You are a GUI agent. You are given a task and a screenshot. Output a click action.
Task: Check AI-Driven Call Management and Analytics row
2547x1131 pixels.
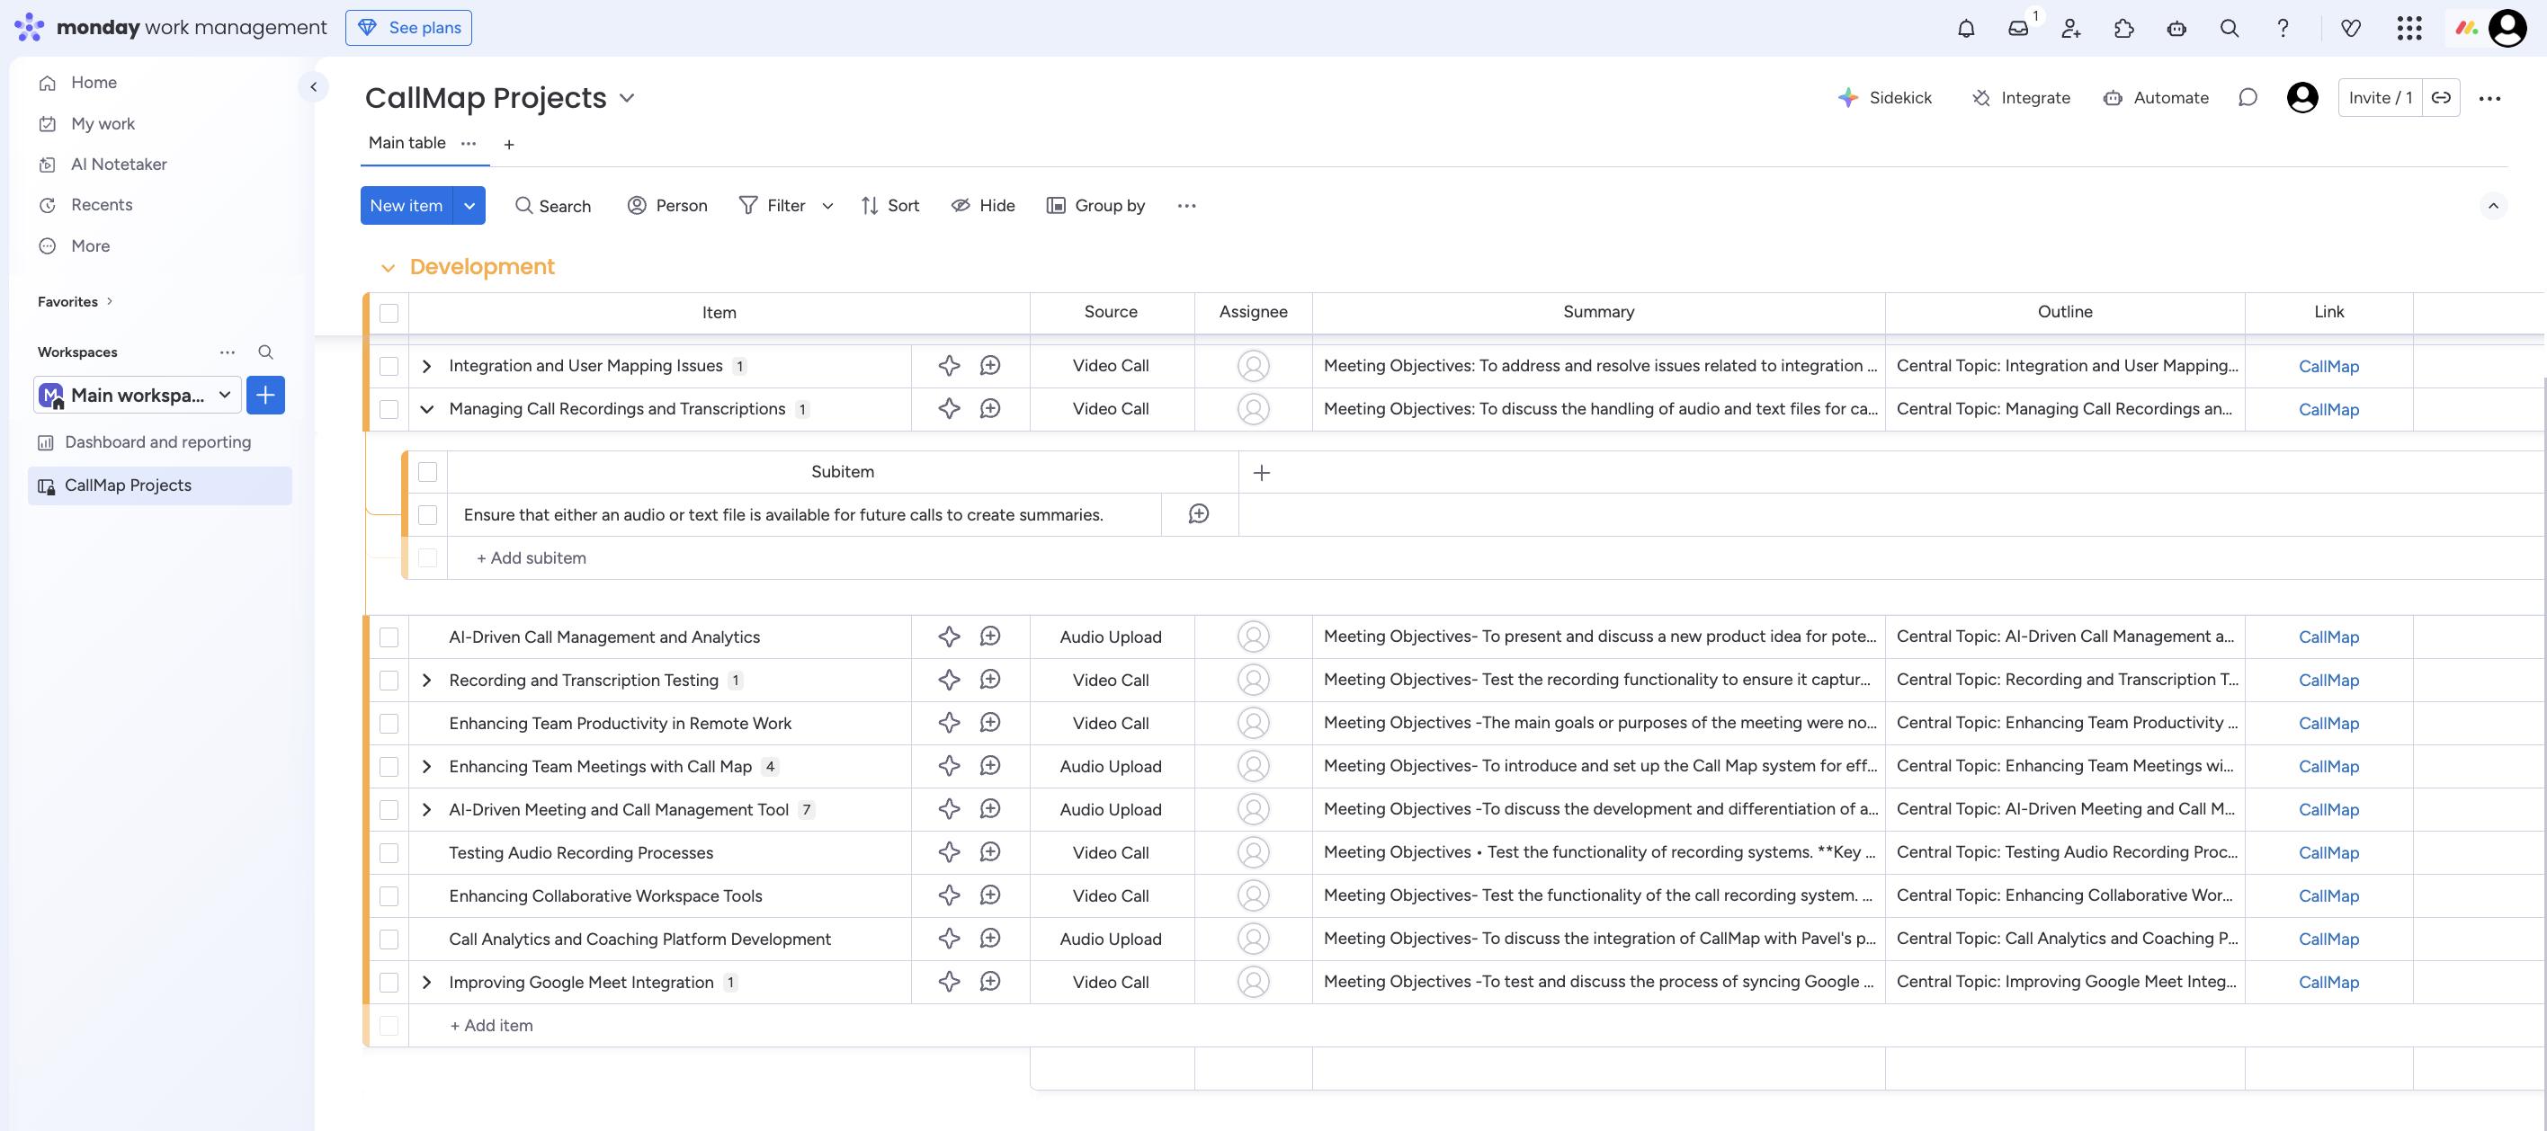pos(389,637)
